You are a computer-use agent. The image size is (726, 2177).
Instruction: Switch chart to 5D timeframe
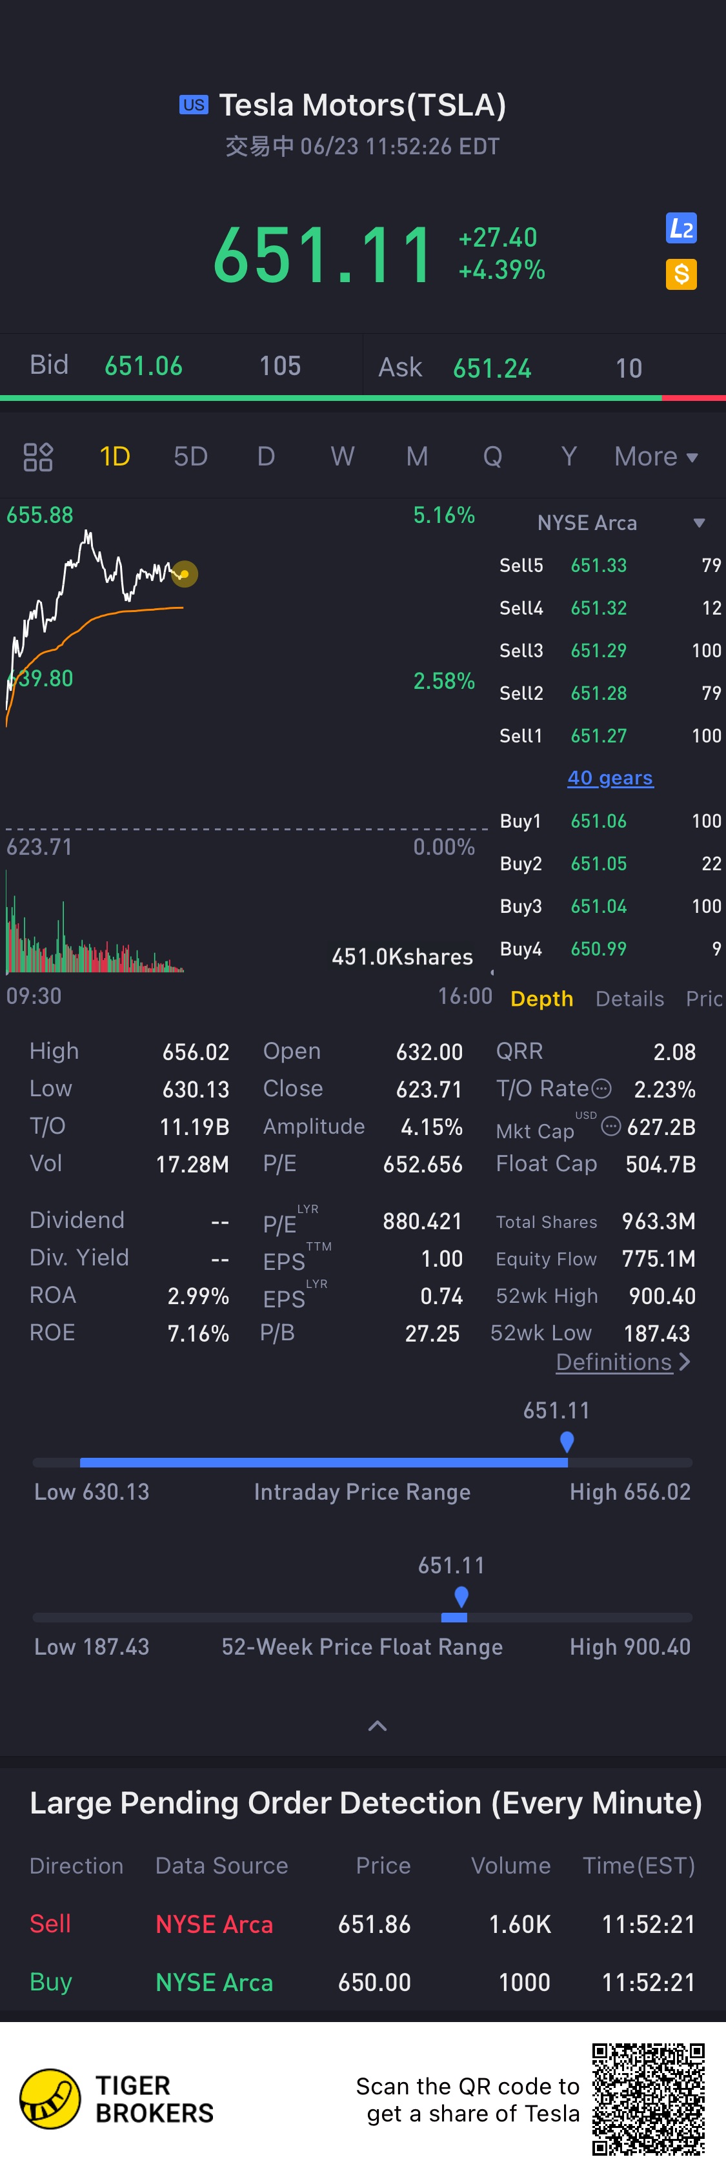coord(190,457)
